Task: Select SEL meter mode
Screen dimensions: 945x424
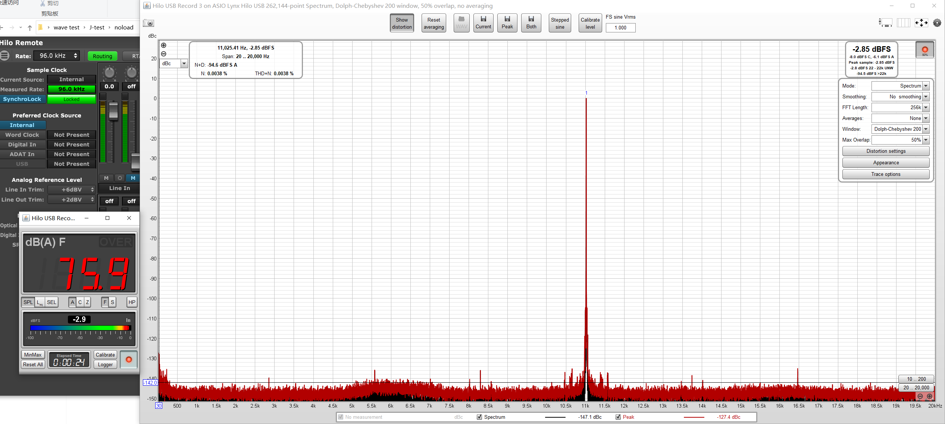Action: tap(51, 302)
